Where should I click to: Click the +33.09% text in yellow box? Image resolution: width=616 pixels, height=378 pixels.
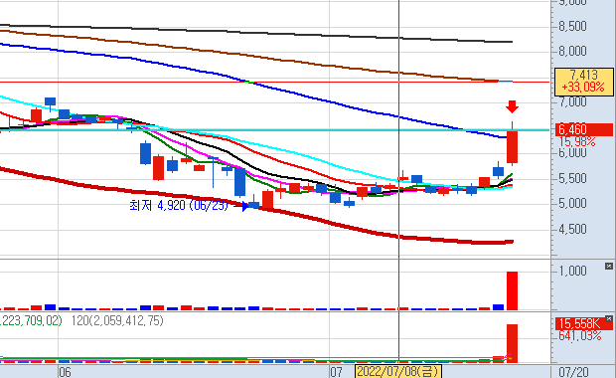[x=583, y=87]
